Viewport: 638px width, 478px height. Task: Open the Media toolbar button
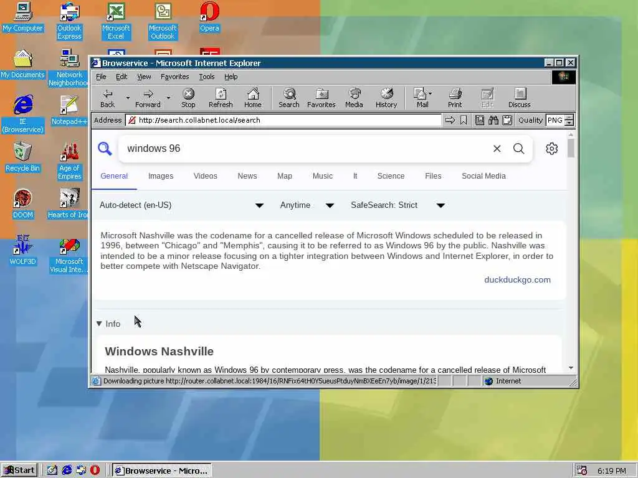(x=354, y=98)
